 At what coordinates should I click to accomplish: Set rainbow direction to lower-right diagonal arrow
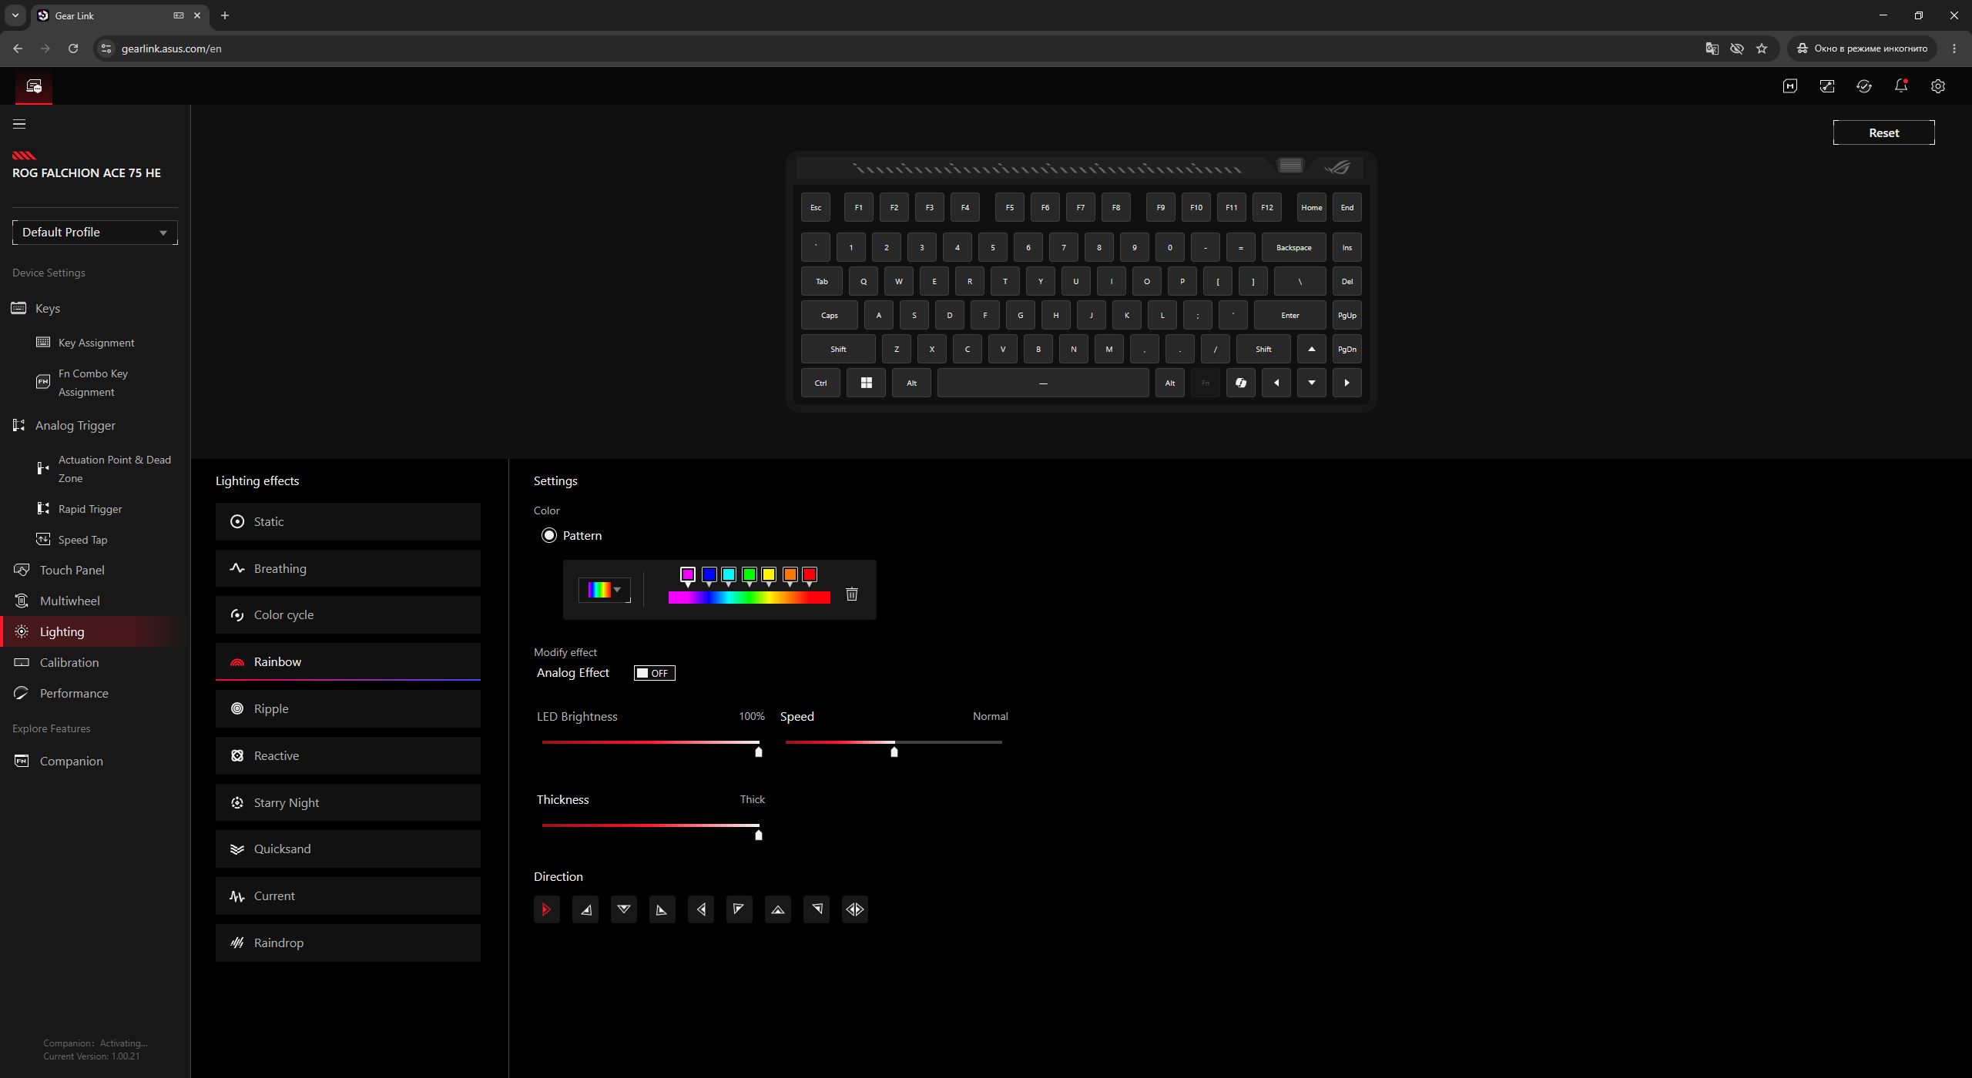pos(585,909)
